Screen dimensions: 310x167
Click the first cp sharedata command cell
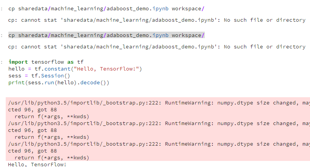point(106,9)
